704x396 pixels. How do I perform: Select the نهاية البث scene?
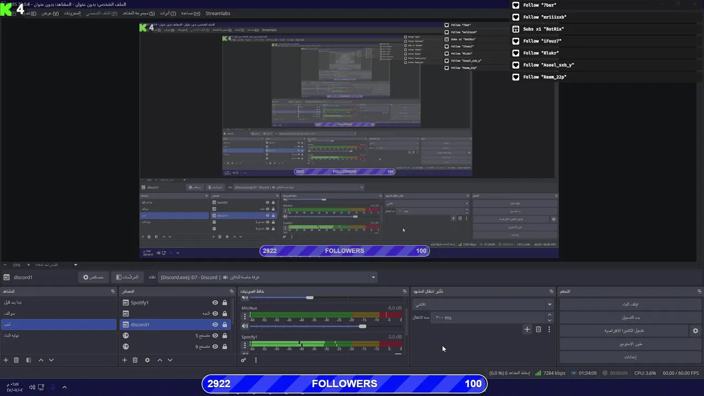pos(59,335)
